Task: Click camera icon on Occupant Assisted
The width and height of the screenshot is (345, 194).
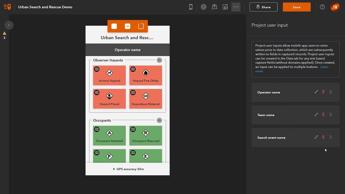Action: 96,129
